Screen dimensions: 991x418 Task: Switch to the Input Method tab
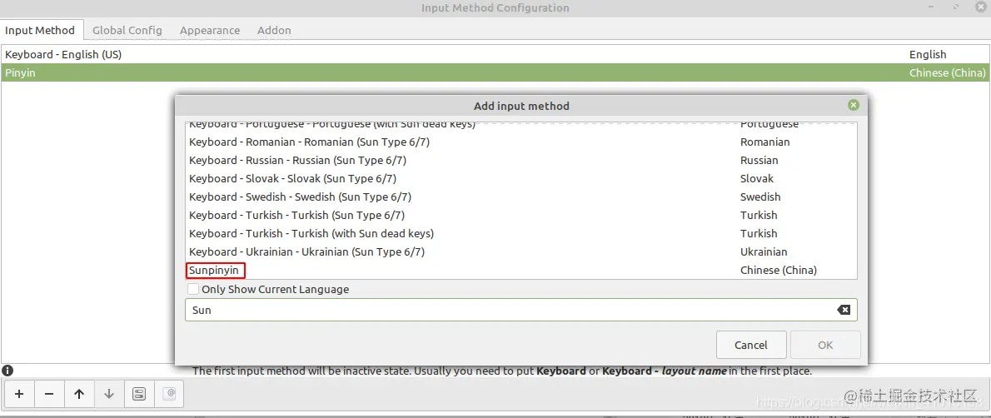[40, 30]
